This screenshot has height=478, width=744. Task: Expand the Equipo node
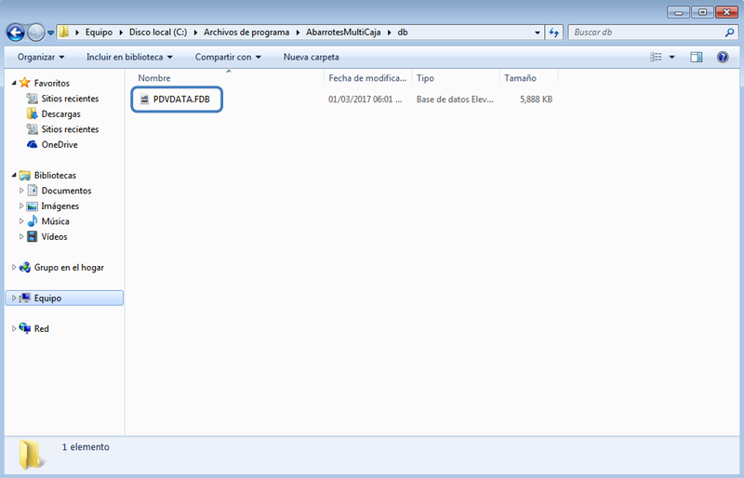(14, 299)
